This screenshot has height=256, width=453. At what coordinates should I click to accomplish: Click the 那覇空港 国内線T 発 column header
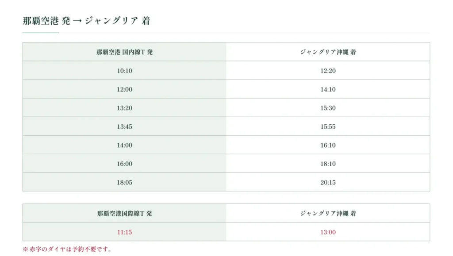pyautogui.click(x=124, y=52)
